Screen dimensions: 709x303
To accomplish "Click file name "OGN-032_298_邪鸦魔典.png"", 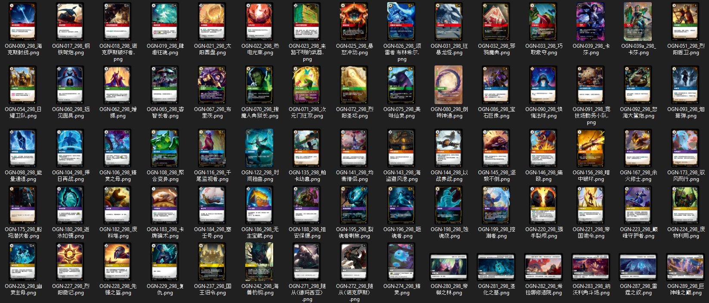I will [496, 49].
